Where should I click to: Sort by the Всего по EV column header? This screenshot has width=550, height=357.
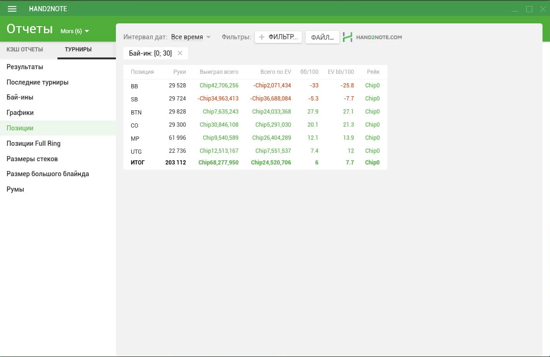pos(276,71)
